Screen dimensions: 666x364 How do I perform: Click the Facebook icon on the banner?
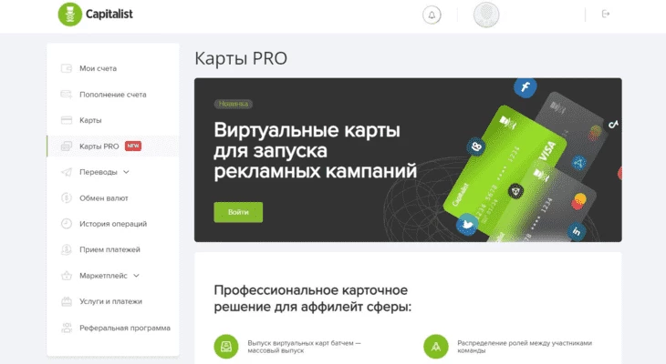(525, 87)
